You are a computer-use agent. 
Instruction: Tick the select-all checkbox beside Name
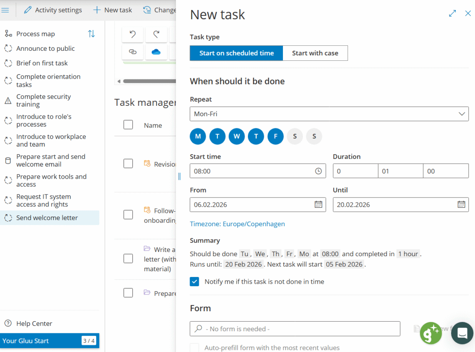(x=128, y=125)
